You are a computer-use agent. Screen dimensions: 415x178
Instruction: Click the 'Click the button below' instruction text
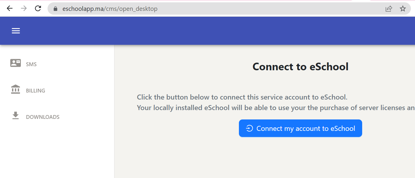click(x=242, y=97)
